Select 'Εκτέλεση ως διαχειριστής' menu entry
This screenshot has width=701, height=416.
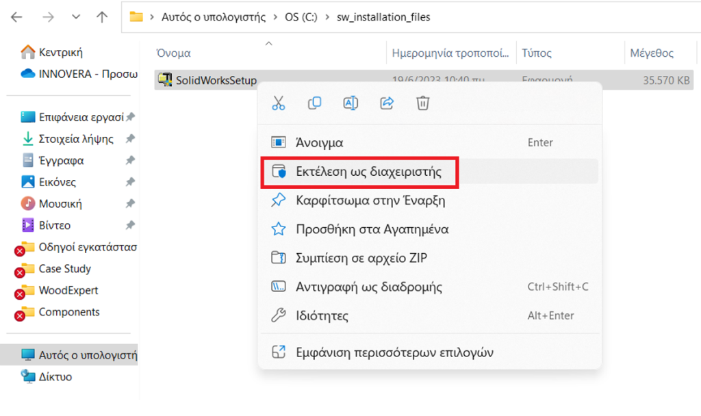tap(368, 172)
